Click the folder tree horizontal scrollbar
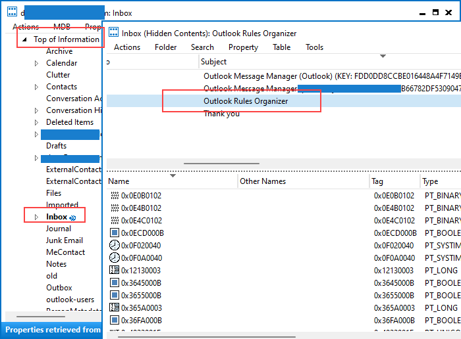This screenshot has width=461, height=339. coord(41,317)
